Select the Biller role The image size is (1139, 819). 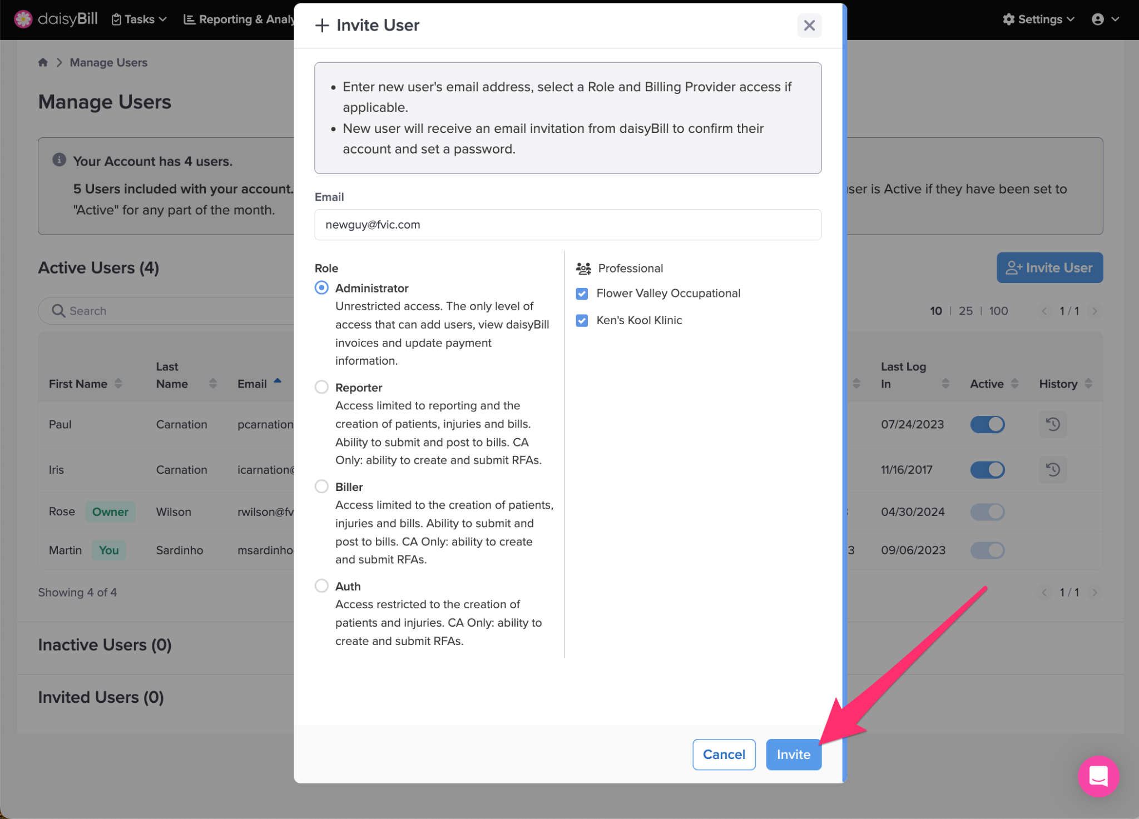click(x=321, y=487)
